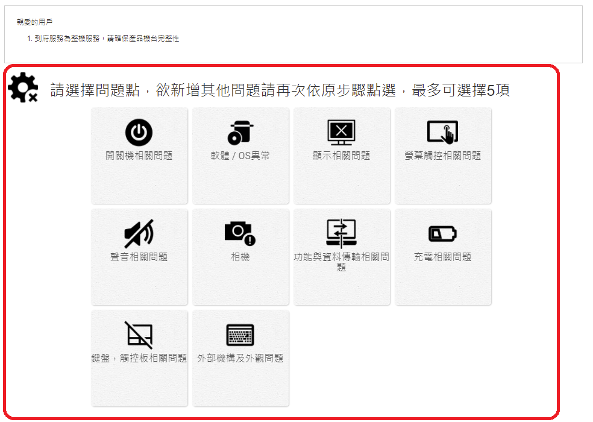Image resolution: width=593 pixels, height=422 pixels.
Task: Select the camera warning icon
Action: tap(240, 233)
